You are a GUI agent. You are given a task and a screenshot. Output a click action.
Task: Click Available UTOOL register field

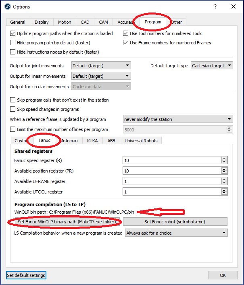point(172,192)
